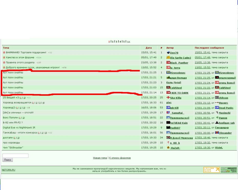The width and height of the screenshot is (238, 190).
Task: Click TM badge icon before Black_Panther
Action: (168, 62)
